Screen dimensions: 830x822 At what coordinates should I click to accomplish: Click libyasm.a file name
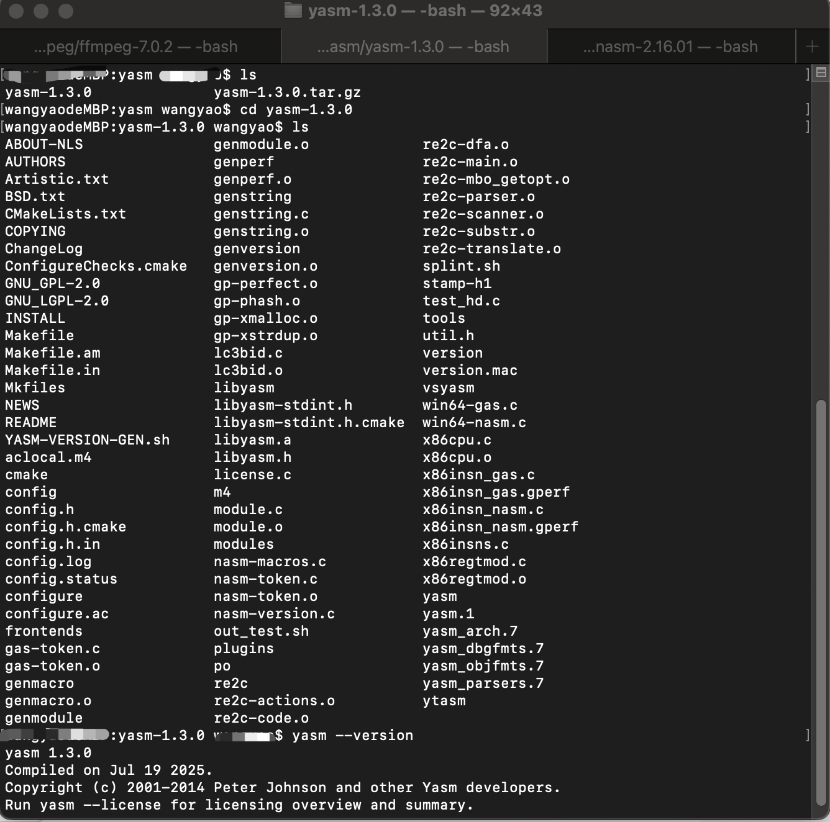[253, 440]
